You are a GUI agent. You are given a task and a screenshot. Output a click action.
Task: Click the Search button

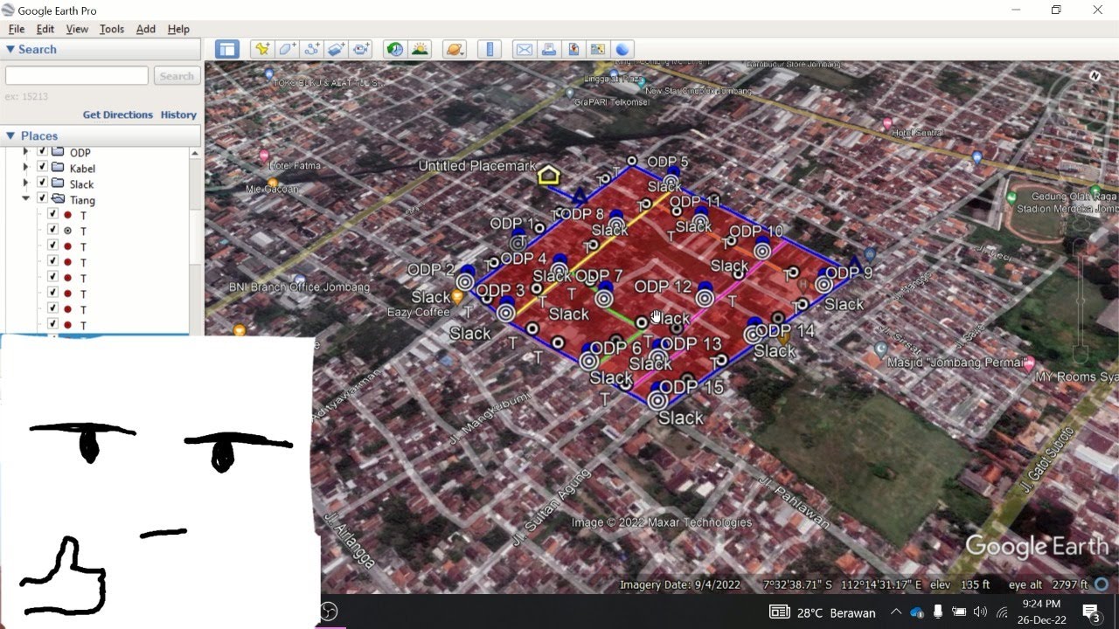tap(177, 76)
